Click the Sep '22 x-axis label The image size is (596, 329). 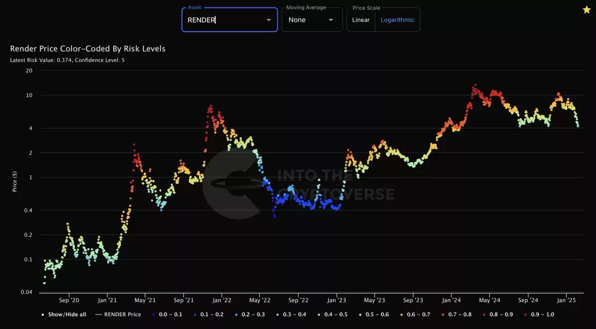click(298, 300)
